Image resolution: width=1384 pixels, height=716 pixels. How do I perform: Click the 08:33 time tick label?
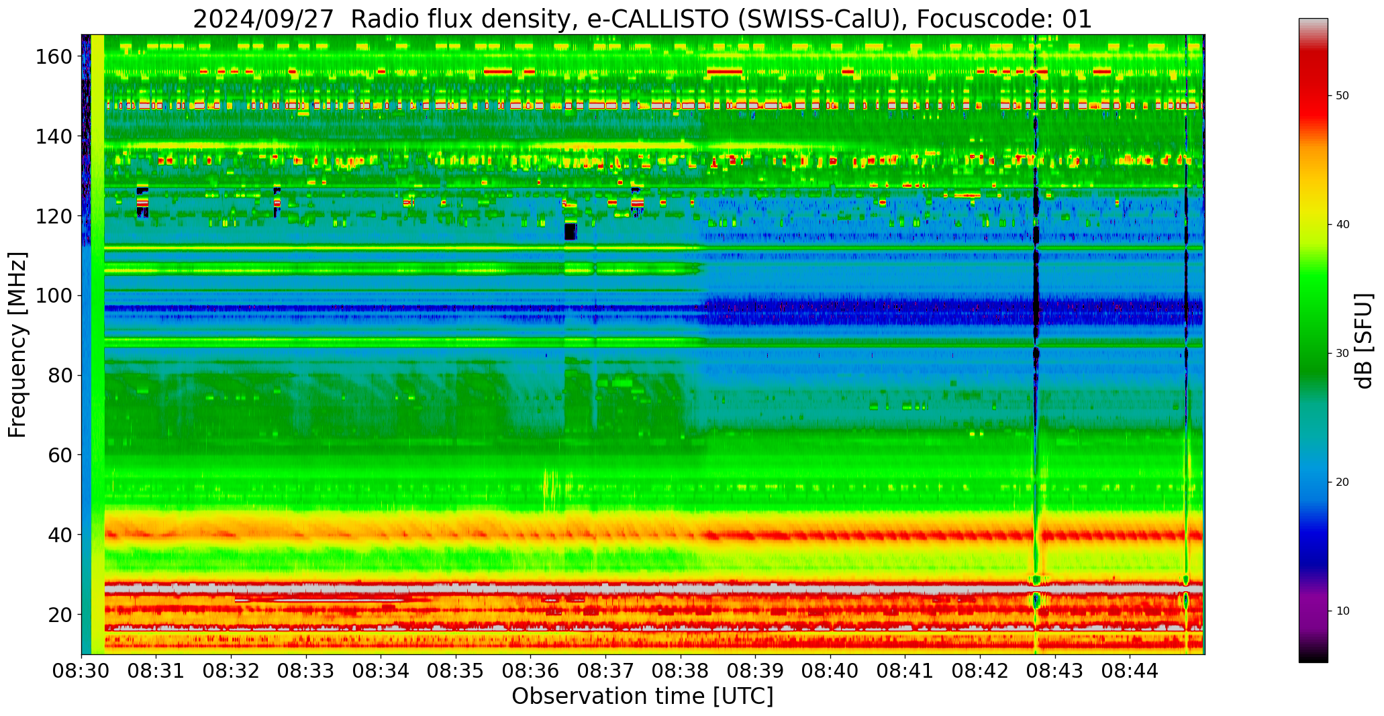tap(306, 670)
